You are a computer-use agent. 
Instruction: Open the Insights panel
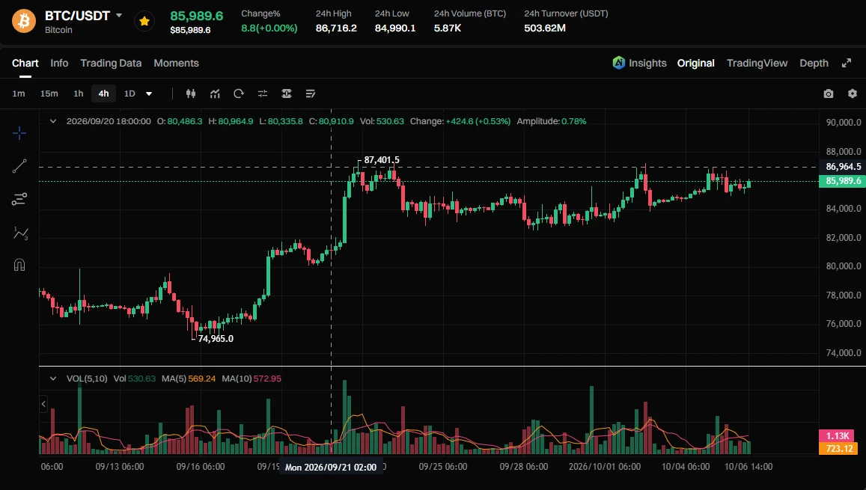[639, 63]
